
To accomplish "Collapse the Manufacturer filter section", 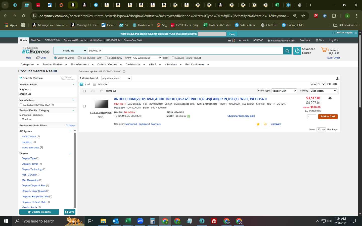I will pos(74,100).
